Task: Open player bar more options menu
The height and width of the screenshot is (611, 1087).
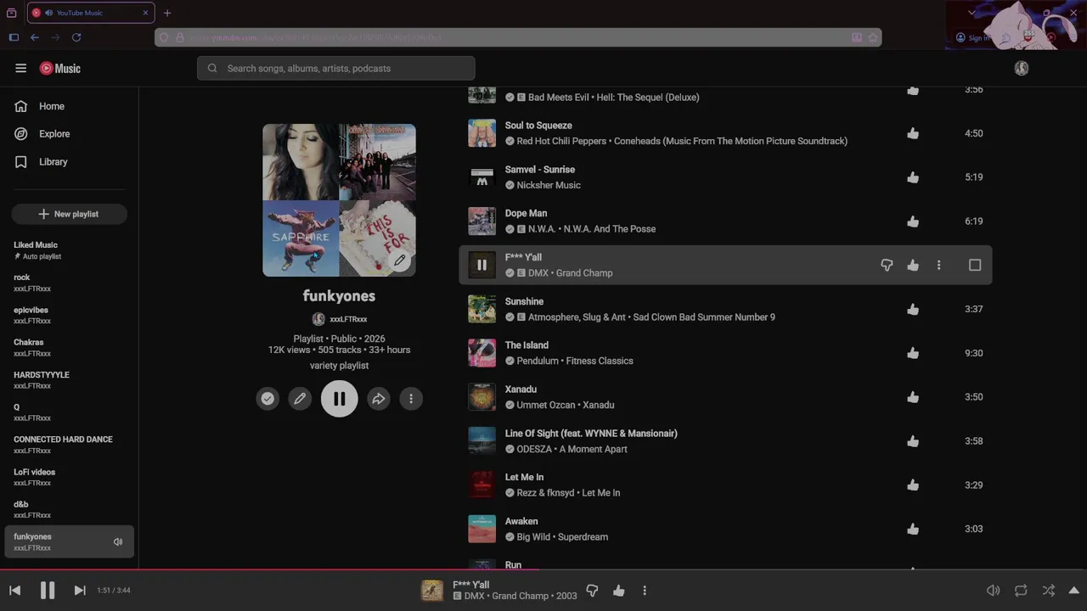Action: [645, 591]
